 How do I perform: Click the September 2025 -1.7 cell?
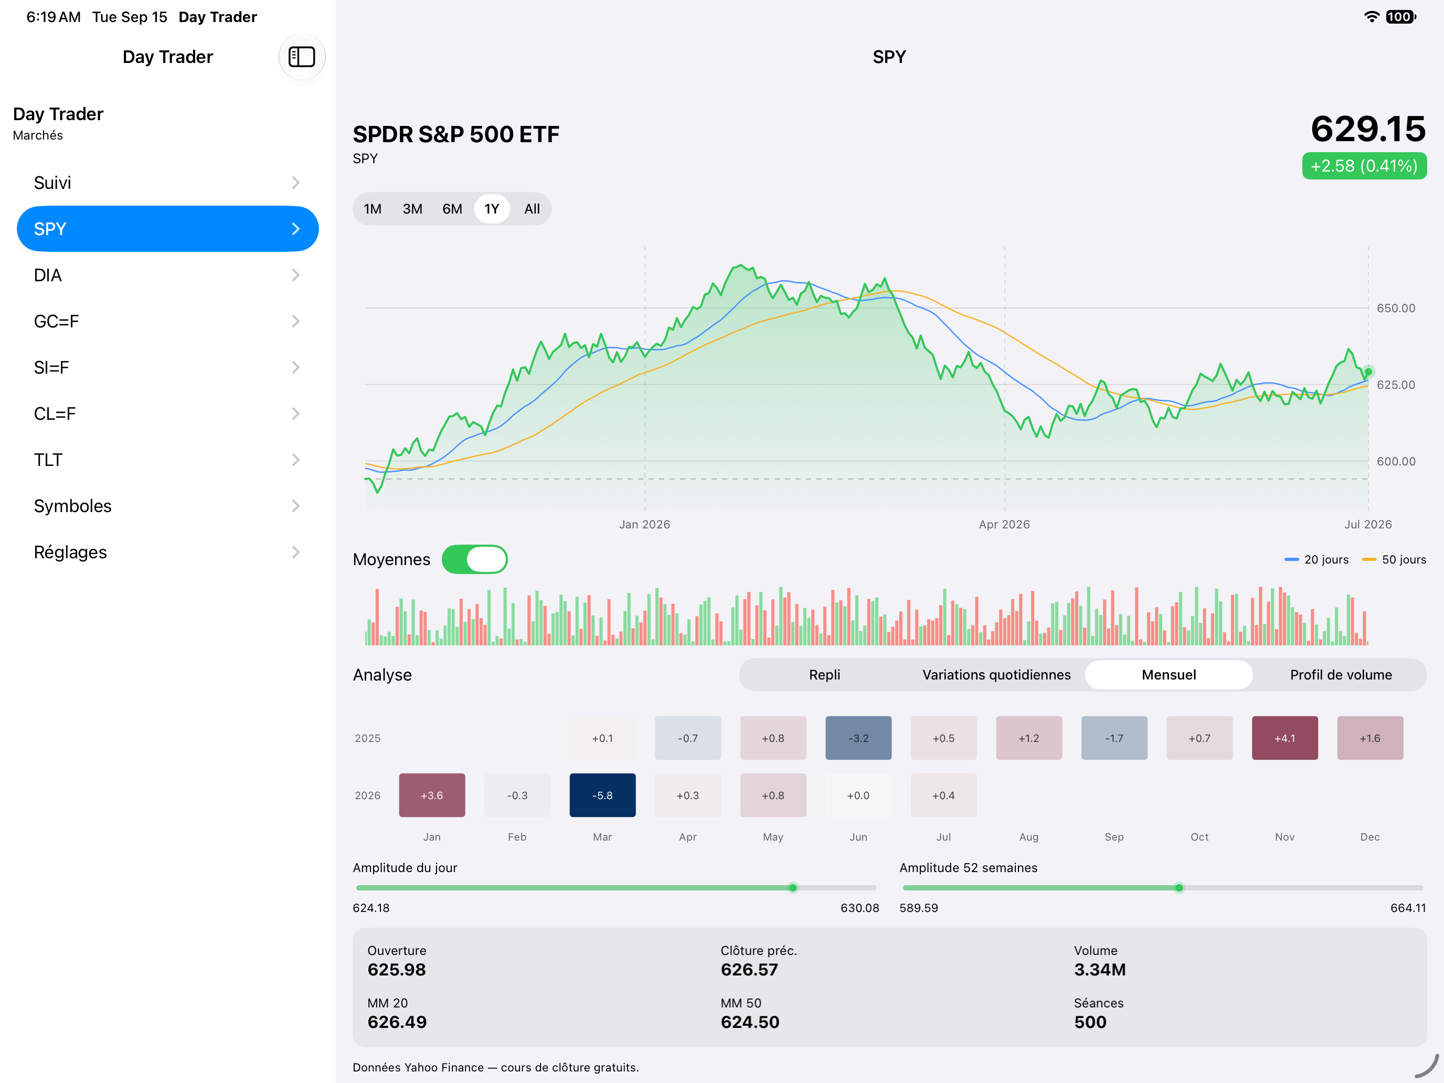point(1114,738)
